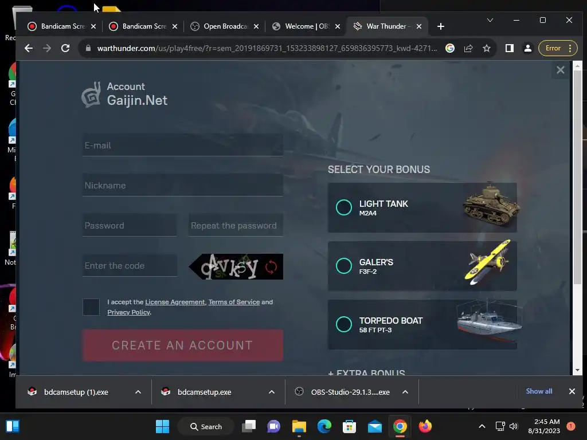Click the M2A4 tank thumbnail image
Image resolution: width=587 pixels, height=440 pixels.
click(x=491, y=205)
